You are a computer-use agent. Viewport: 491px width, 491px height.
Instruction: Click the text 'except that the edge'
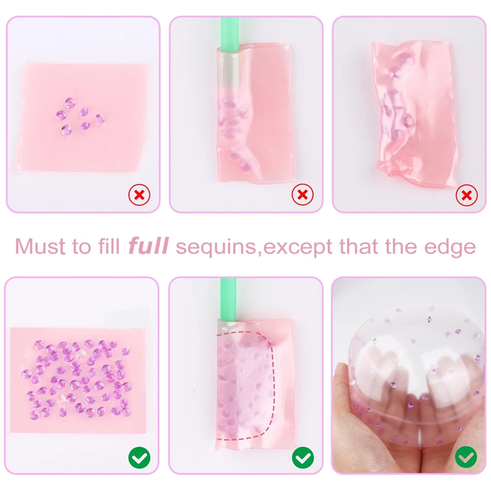pos(369,247)
